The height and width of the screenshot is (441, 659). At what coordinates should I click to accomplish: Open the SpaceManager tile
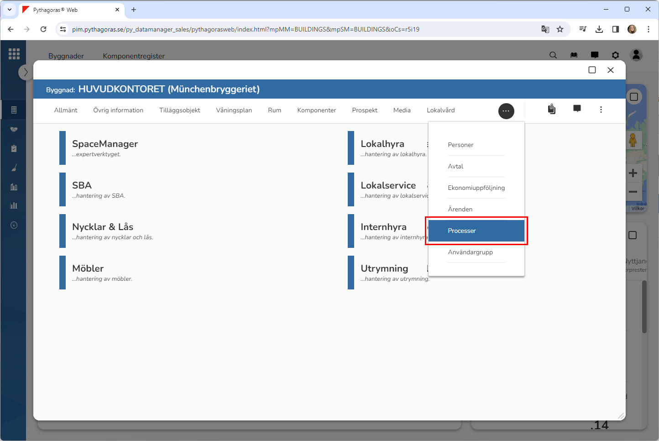tap(105, 148)
